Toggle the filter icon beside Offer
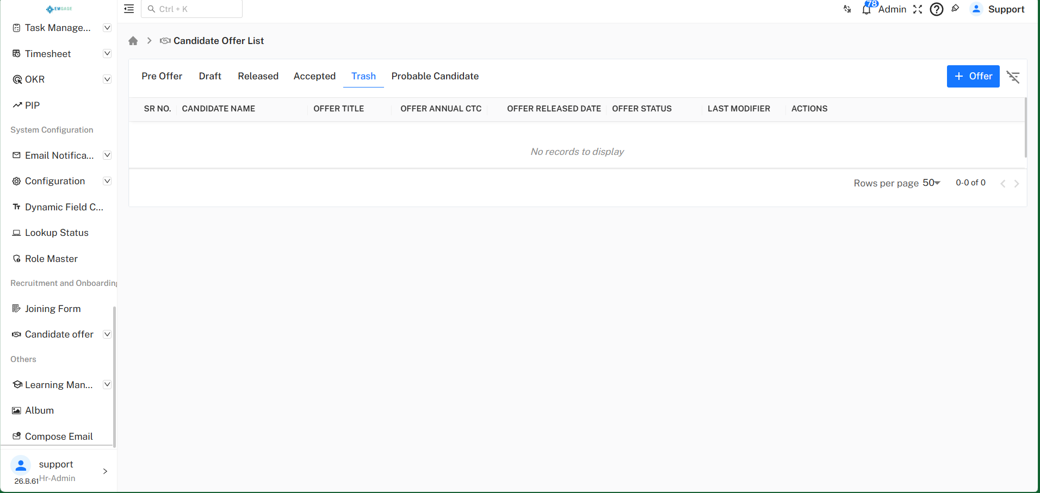 pos(1013,77)
